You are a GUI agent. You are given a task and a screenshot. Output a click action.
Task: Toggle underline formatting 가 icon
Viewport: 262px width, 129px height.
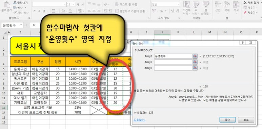coord(44,11)
